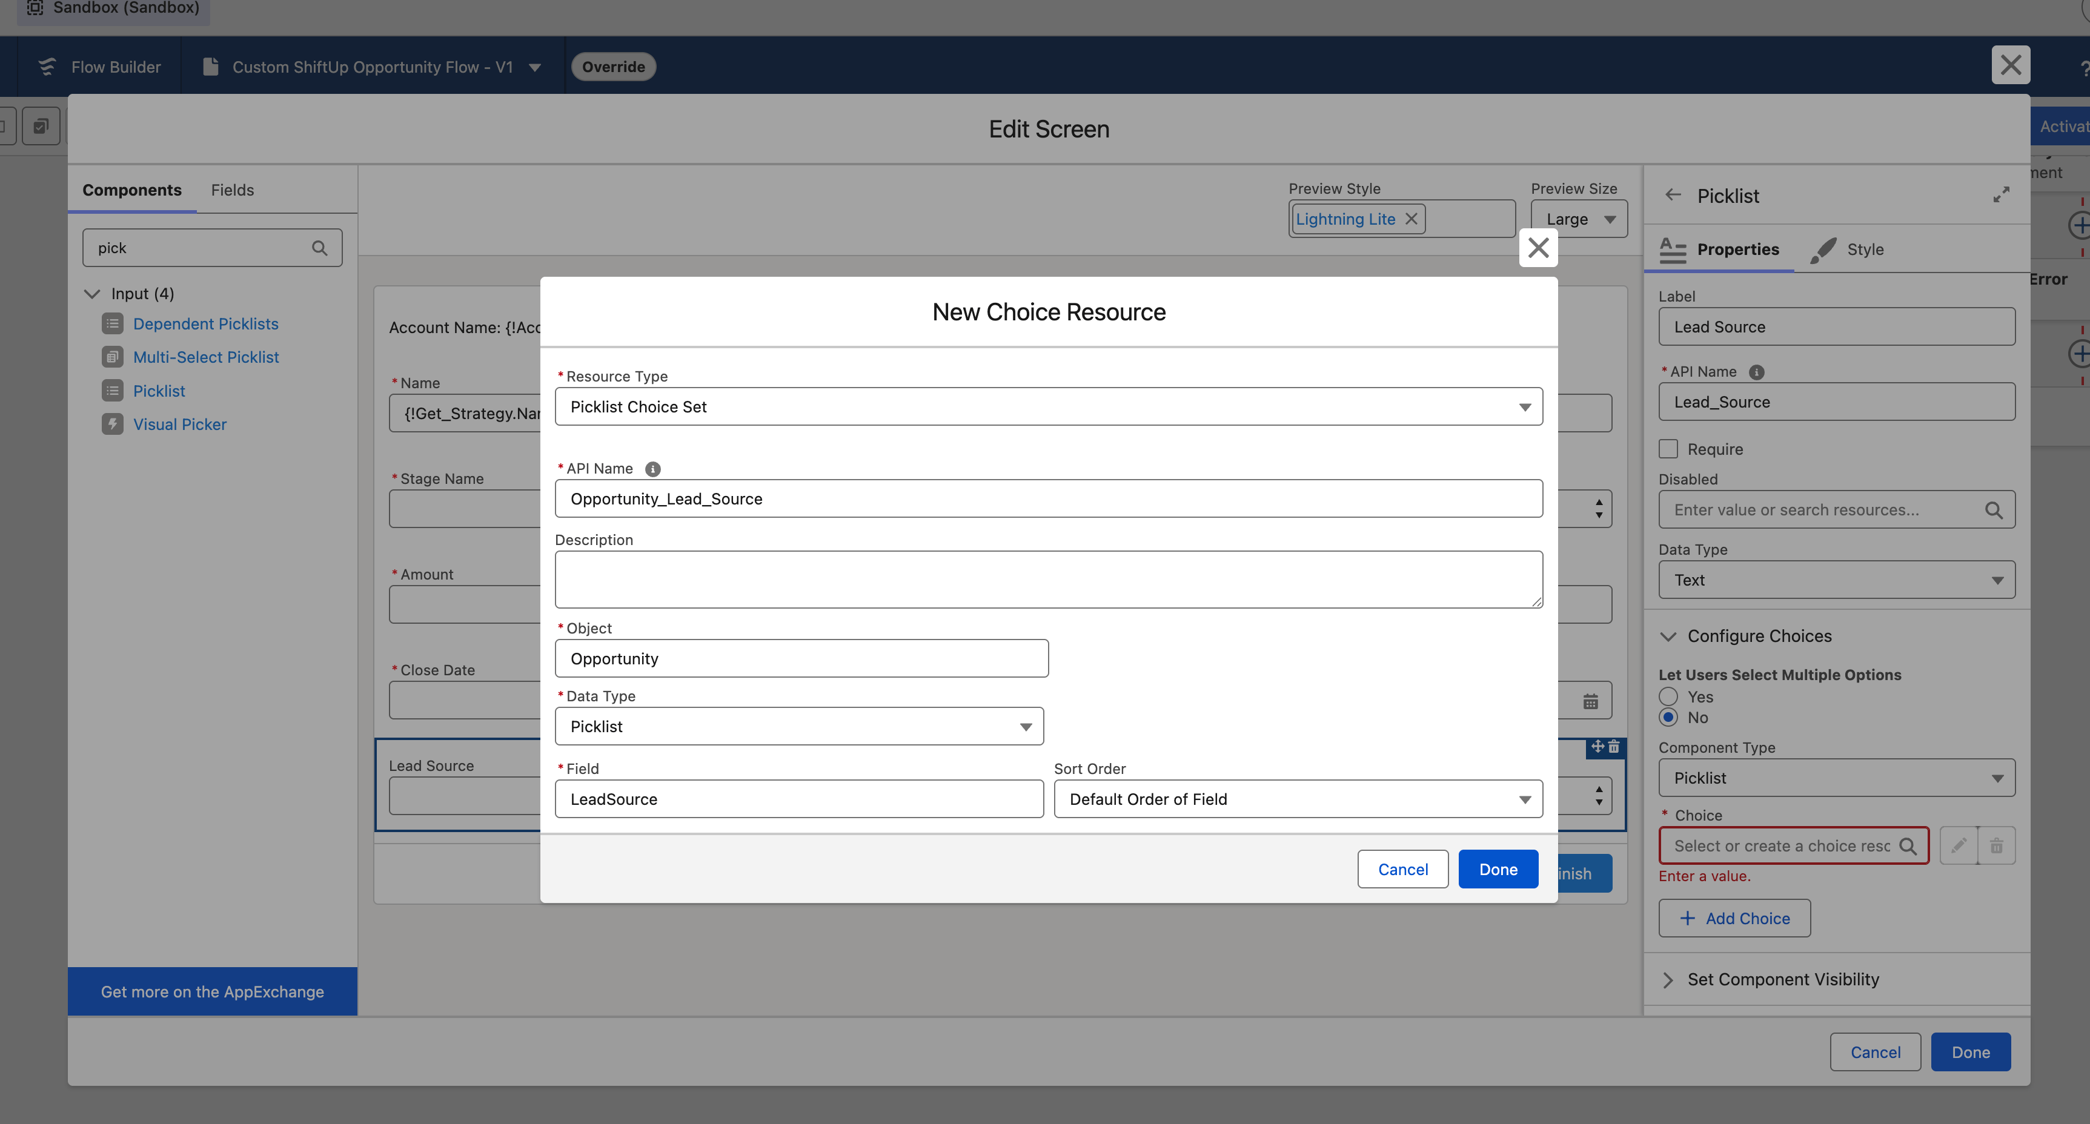
Task: Click the Multi-Select Picklist component link
Action: pyautogui.click(x=206, y=357)
